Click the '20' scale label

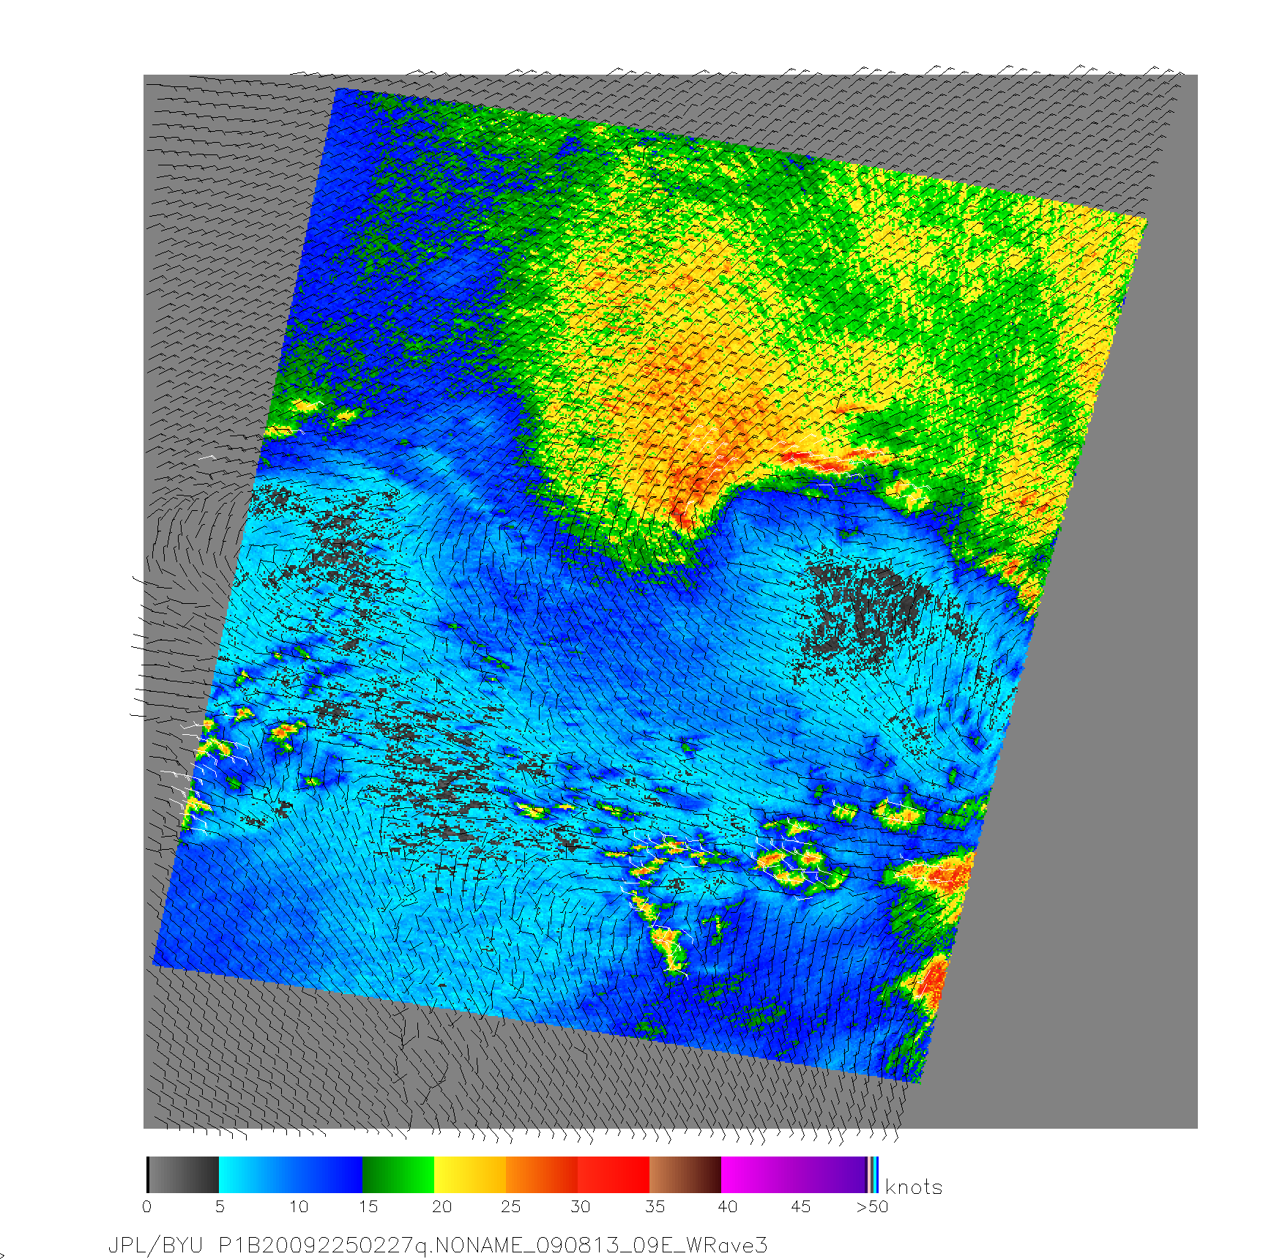(x=442, y=1206)
